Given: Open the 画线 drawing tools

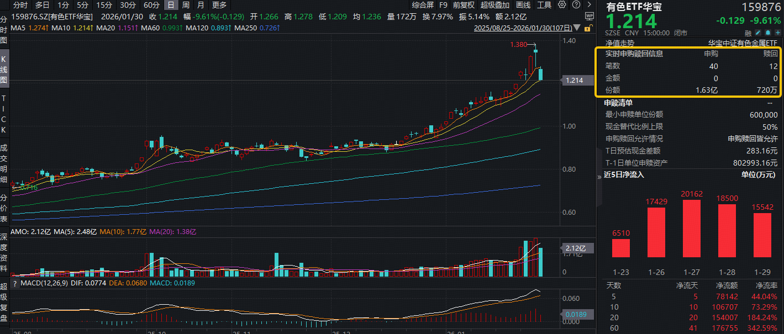Looking at the screenshot, I should point(523,5).
